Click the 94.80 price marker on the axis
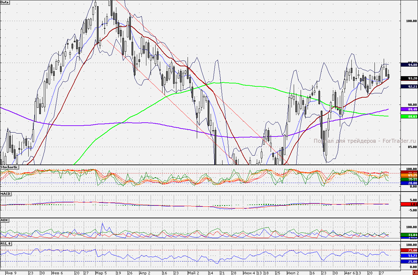The image size is (418, 275). (x=409, y=65)
